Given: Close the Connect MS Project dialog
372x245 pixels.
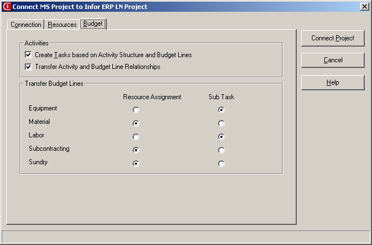Looking at the screenshot, I should (364, 7).
